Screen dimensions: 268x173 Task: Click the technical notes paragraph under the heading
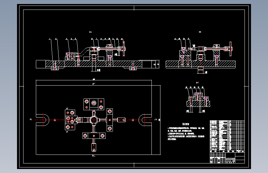coord(186,134)
